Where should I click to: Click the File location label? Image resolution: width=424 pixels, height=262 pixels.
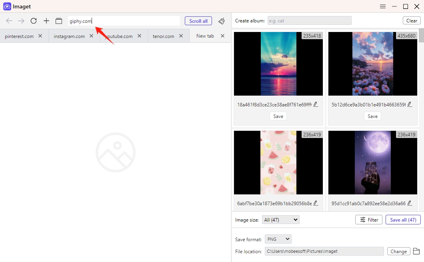click(x=248, y=252)
